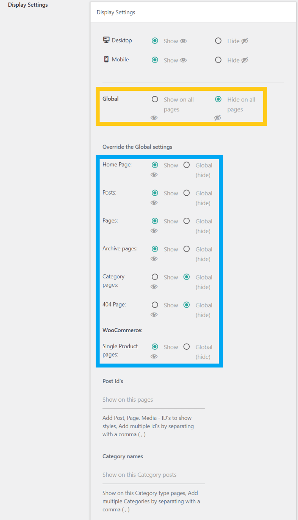Click eye icon next to Mobile Show
The image size is (298, 520).
[x=183, y=60]
